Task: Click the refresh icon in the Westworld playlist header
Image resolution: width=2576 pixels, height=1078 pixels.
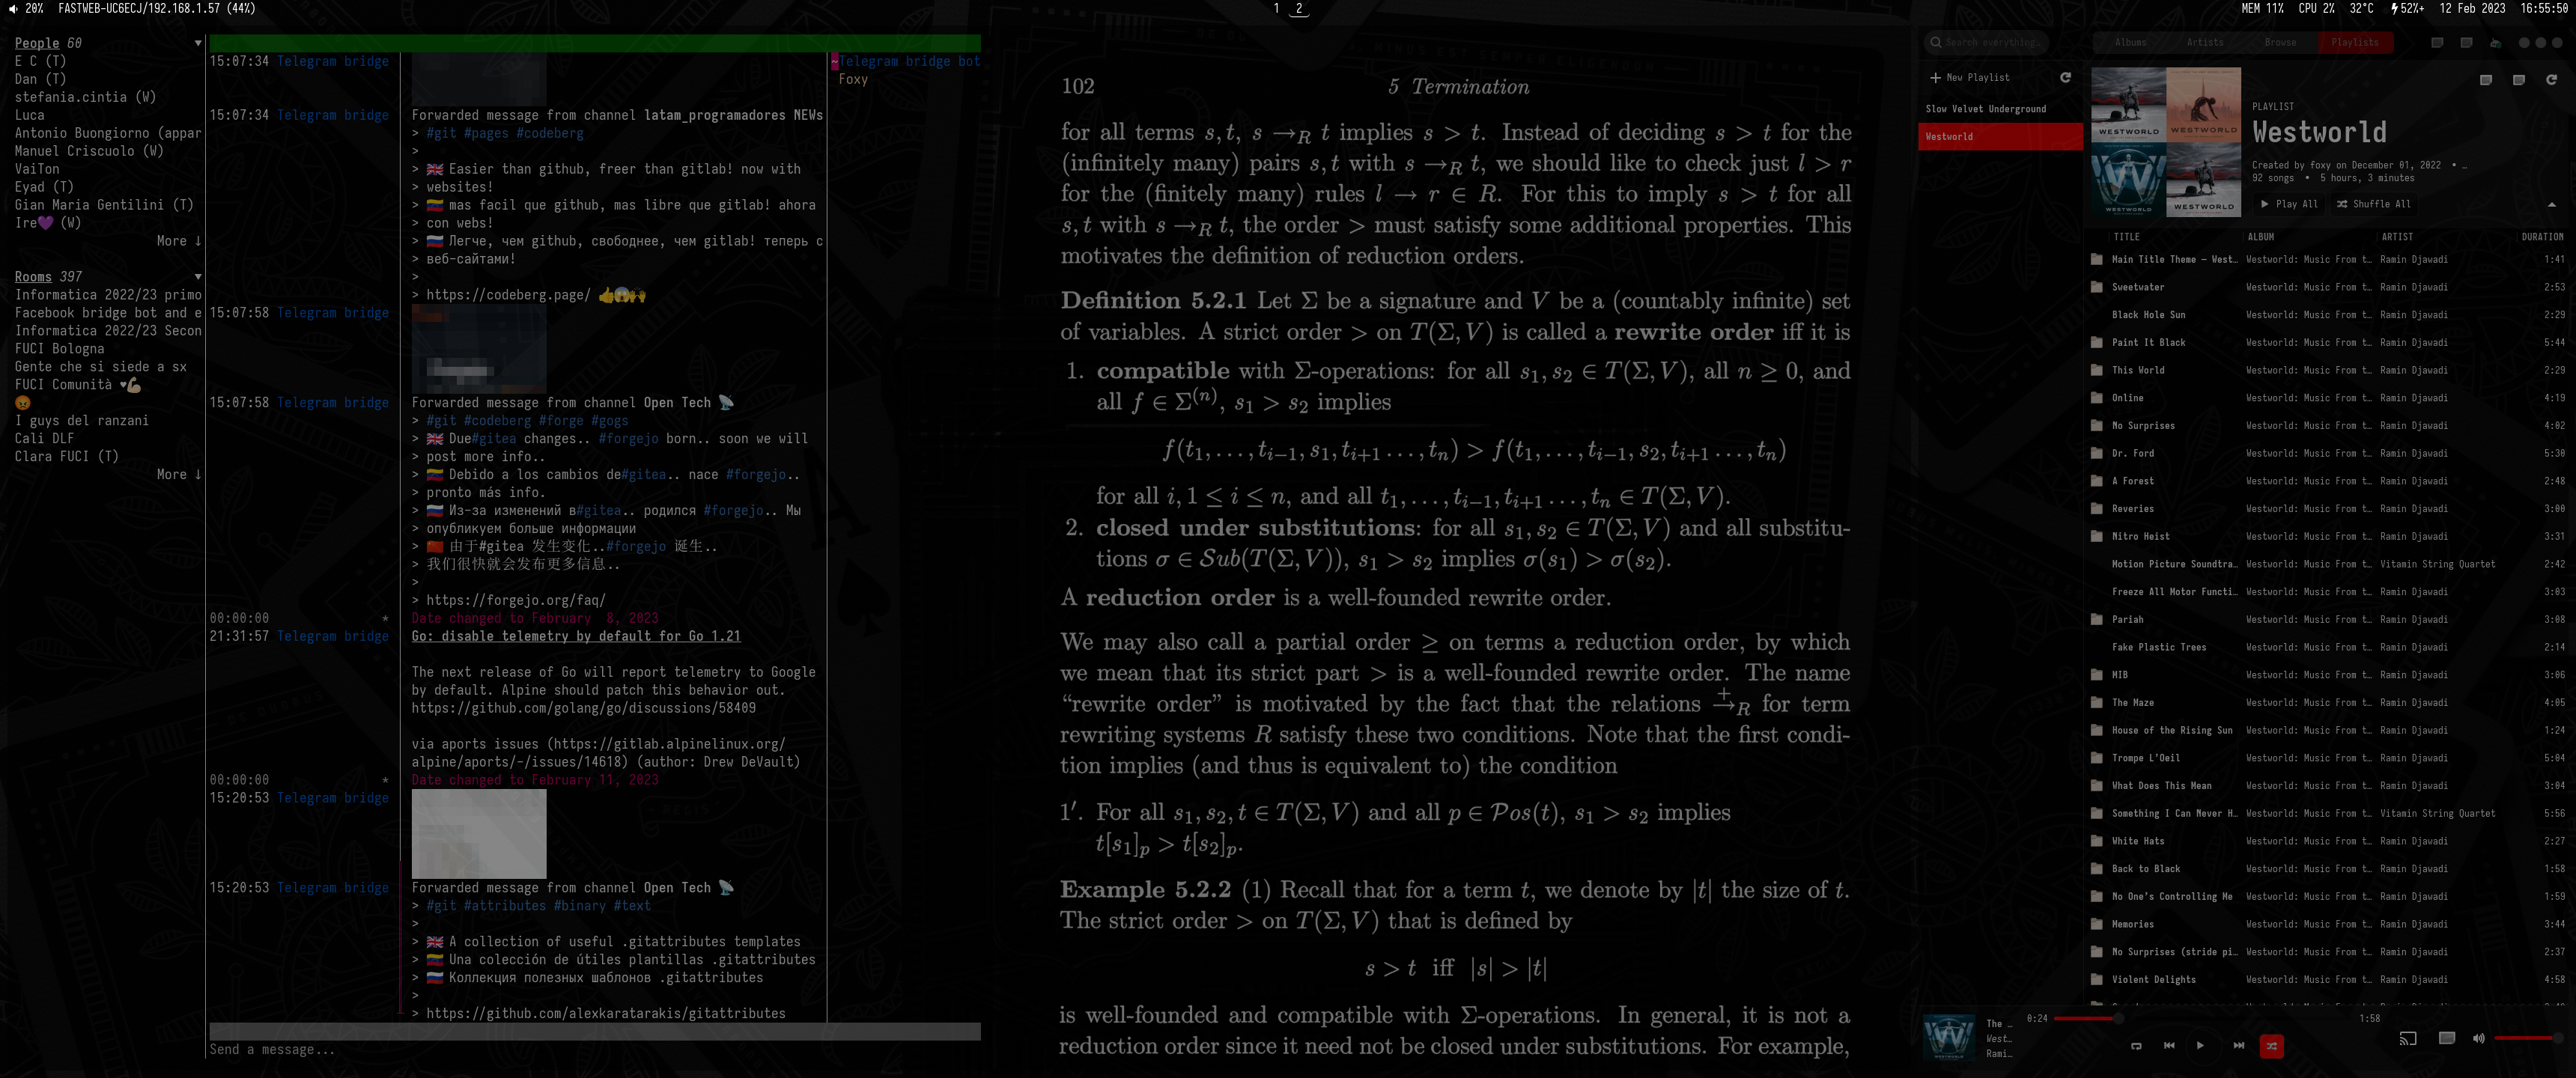Action: click(2551, 80)
